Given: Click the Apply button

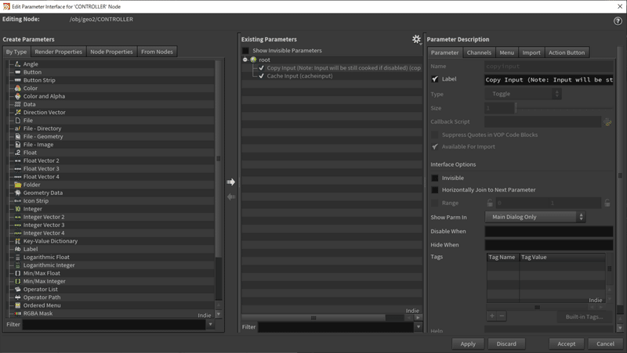Looking at the screenshot, I should [x=468, y=344].
